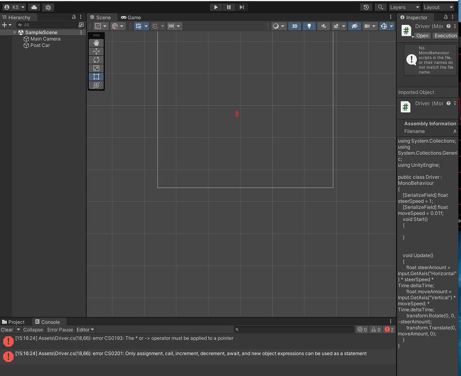Toggle scene lighting lightbulb
This screenshot has height=376, width=461.
pos(309,26)
